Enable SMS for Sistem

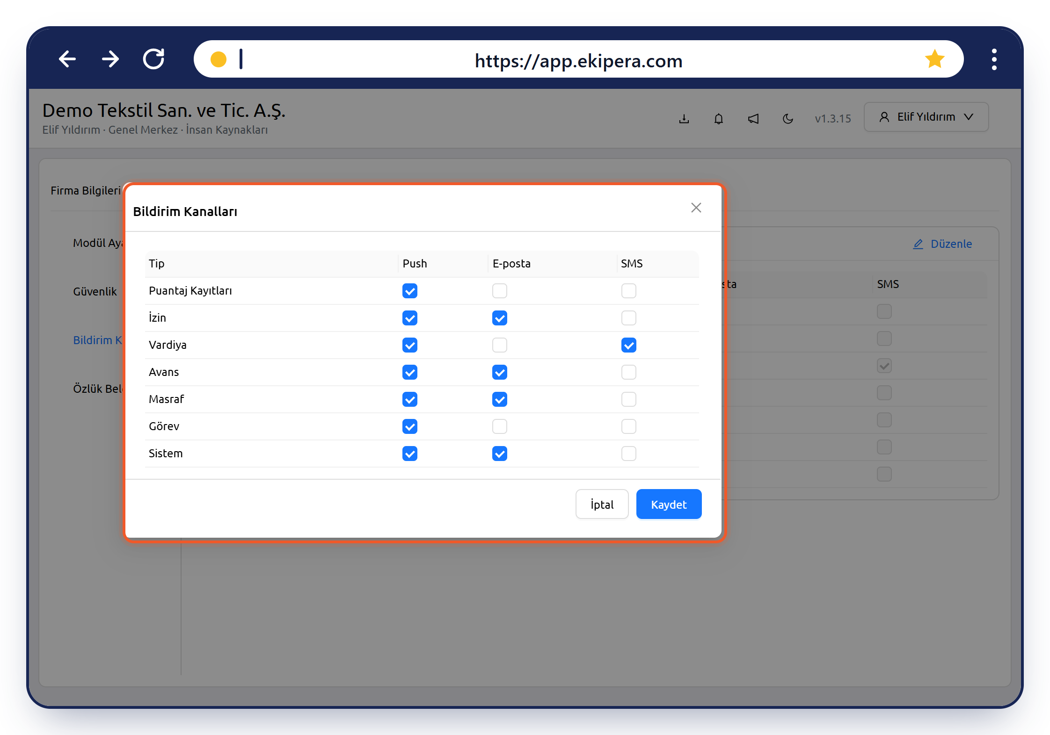[629, 454]
